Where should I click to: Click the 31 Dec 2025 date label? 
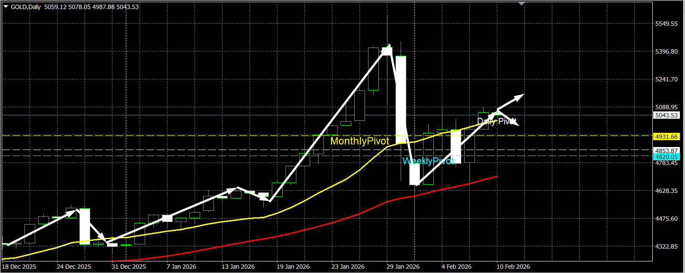click(129, 267)
